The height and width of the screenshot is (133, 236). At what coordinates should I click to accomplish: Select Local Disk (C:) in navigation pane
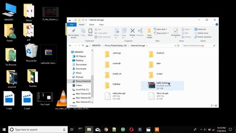(82, 89)
